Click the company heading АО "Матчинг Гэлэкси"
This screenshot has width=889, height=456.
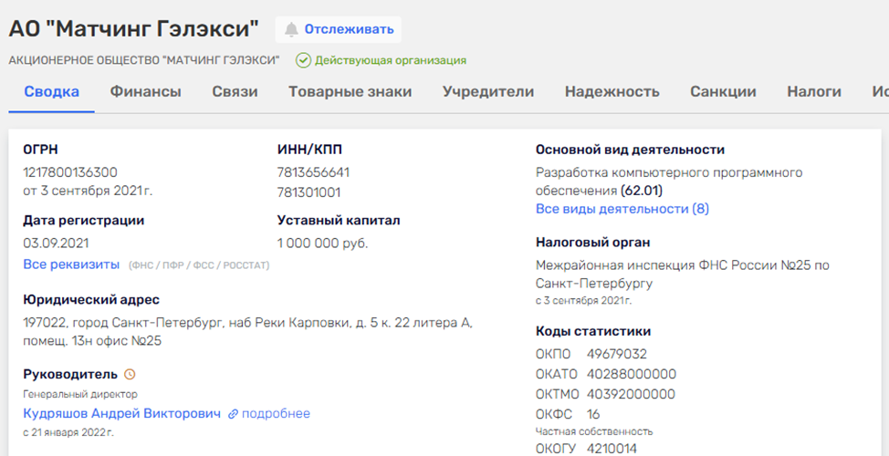(134, 29)
